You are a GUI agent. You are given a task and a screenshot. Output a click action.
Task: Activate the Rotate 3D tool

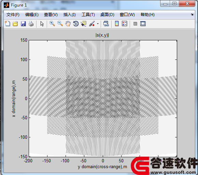tap(76, 24)
